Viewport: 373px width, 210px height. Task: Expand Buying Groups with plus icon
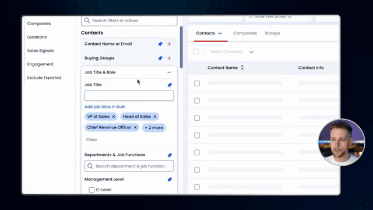[169, 58]
